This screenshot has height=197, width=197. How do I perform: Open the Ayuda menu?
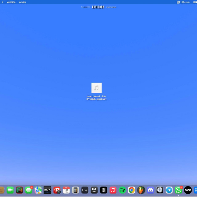click(22, 2)
